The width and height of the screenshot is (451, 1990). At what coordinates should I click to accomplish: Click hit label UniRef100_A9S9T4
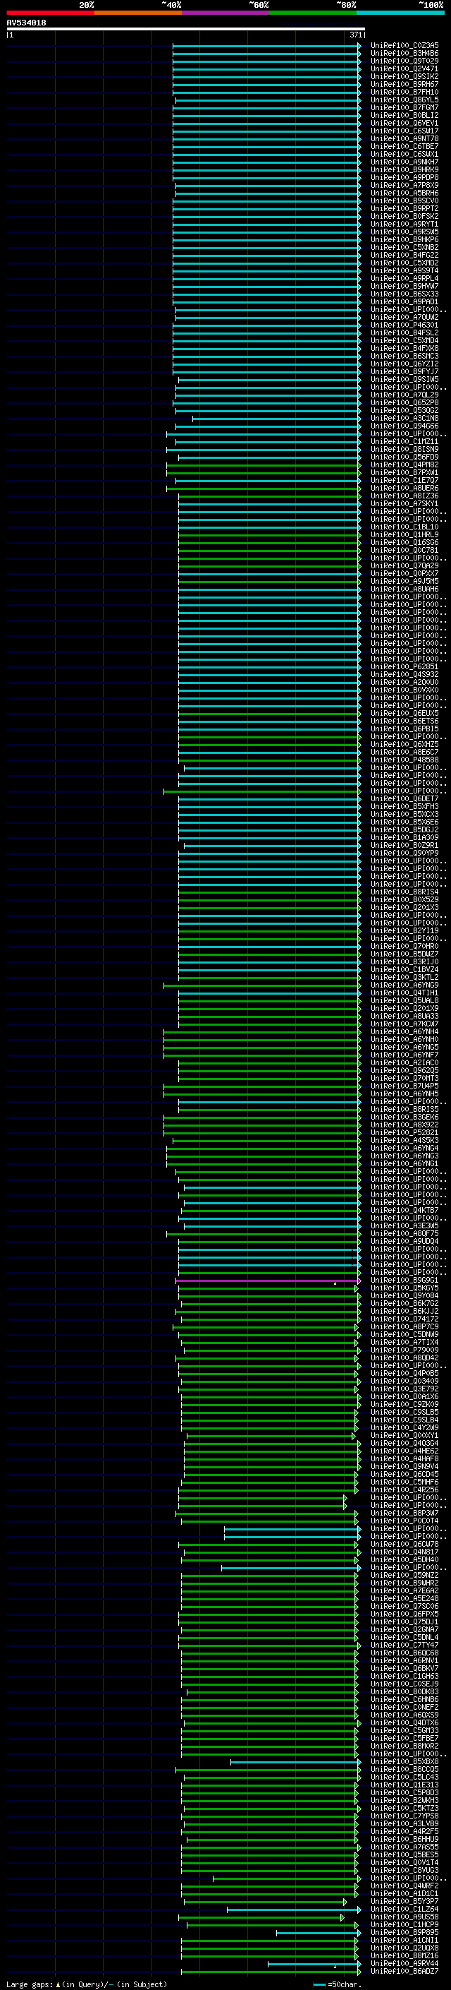point(404,270)
